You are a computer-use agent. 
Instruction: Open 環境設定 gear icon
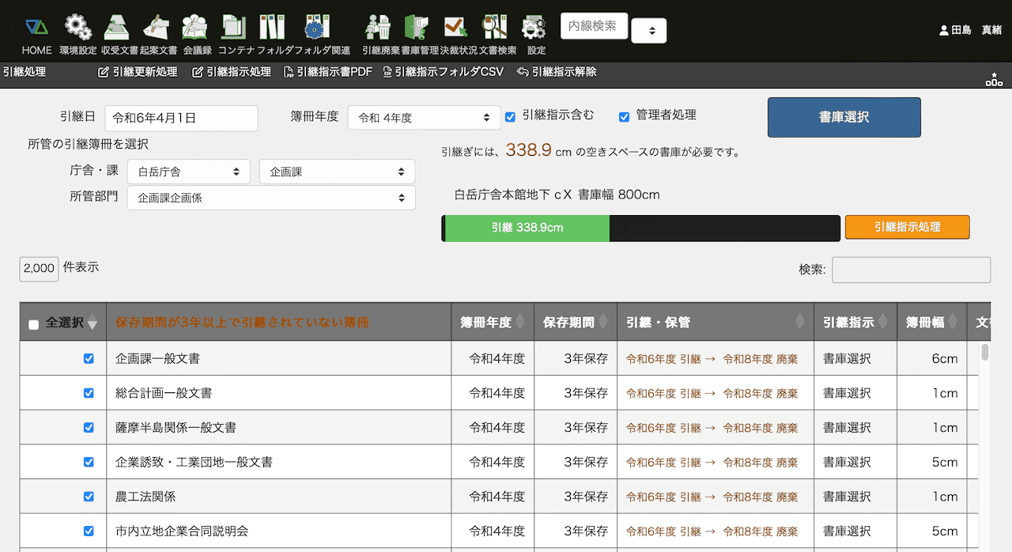[x=77, y=28]
